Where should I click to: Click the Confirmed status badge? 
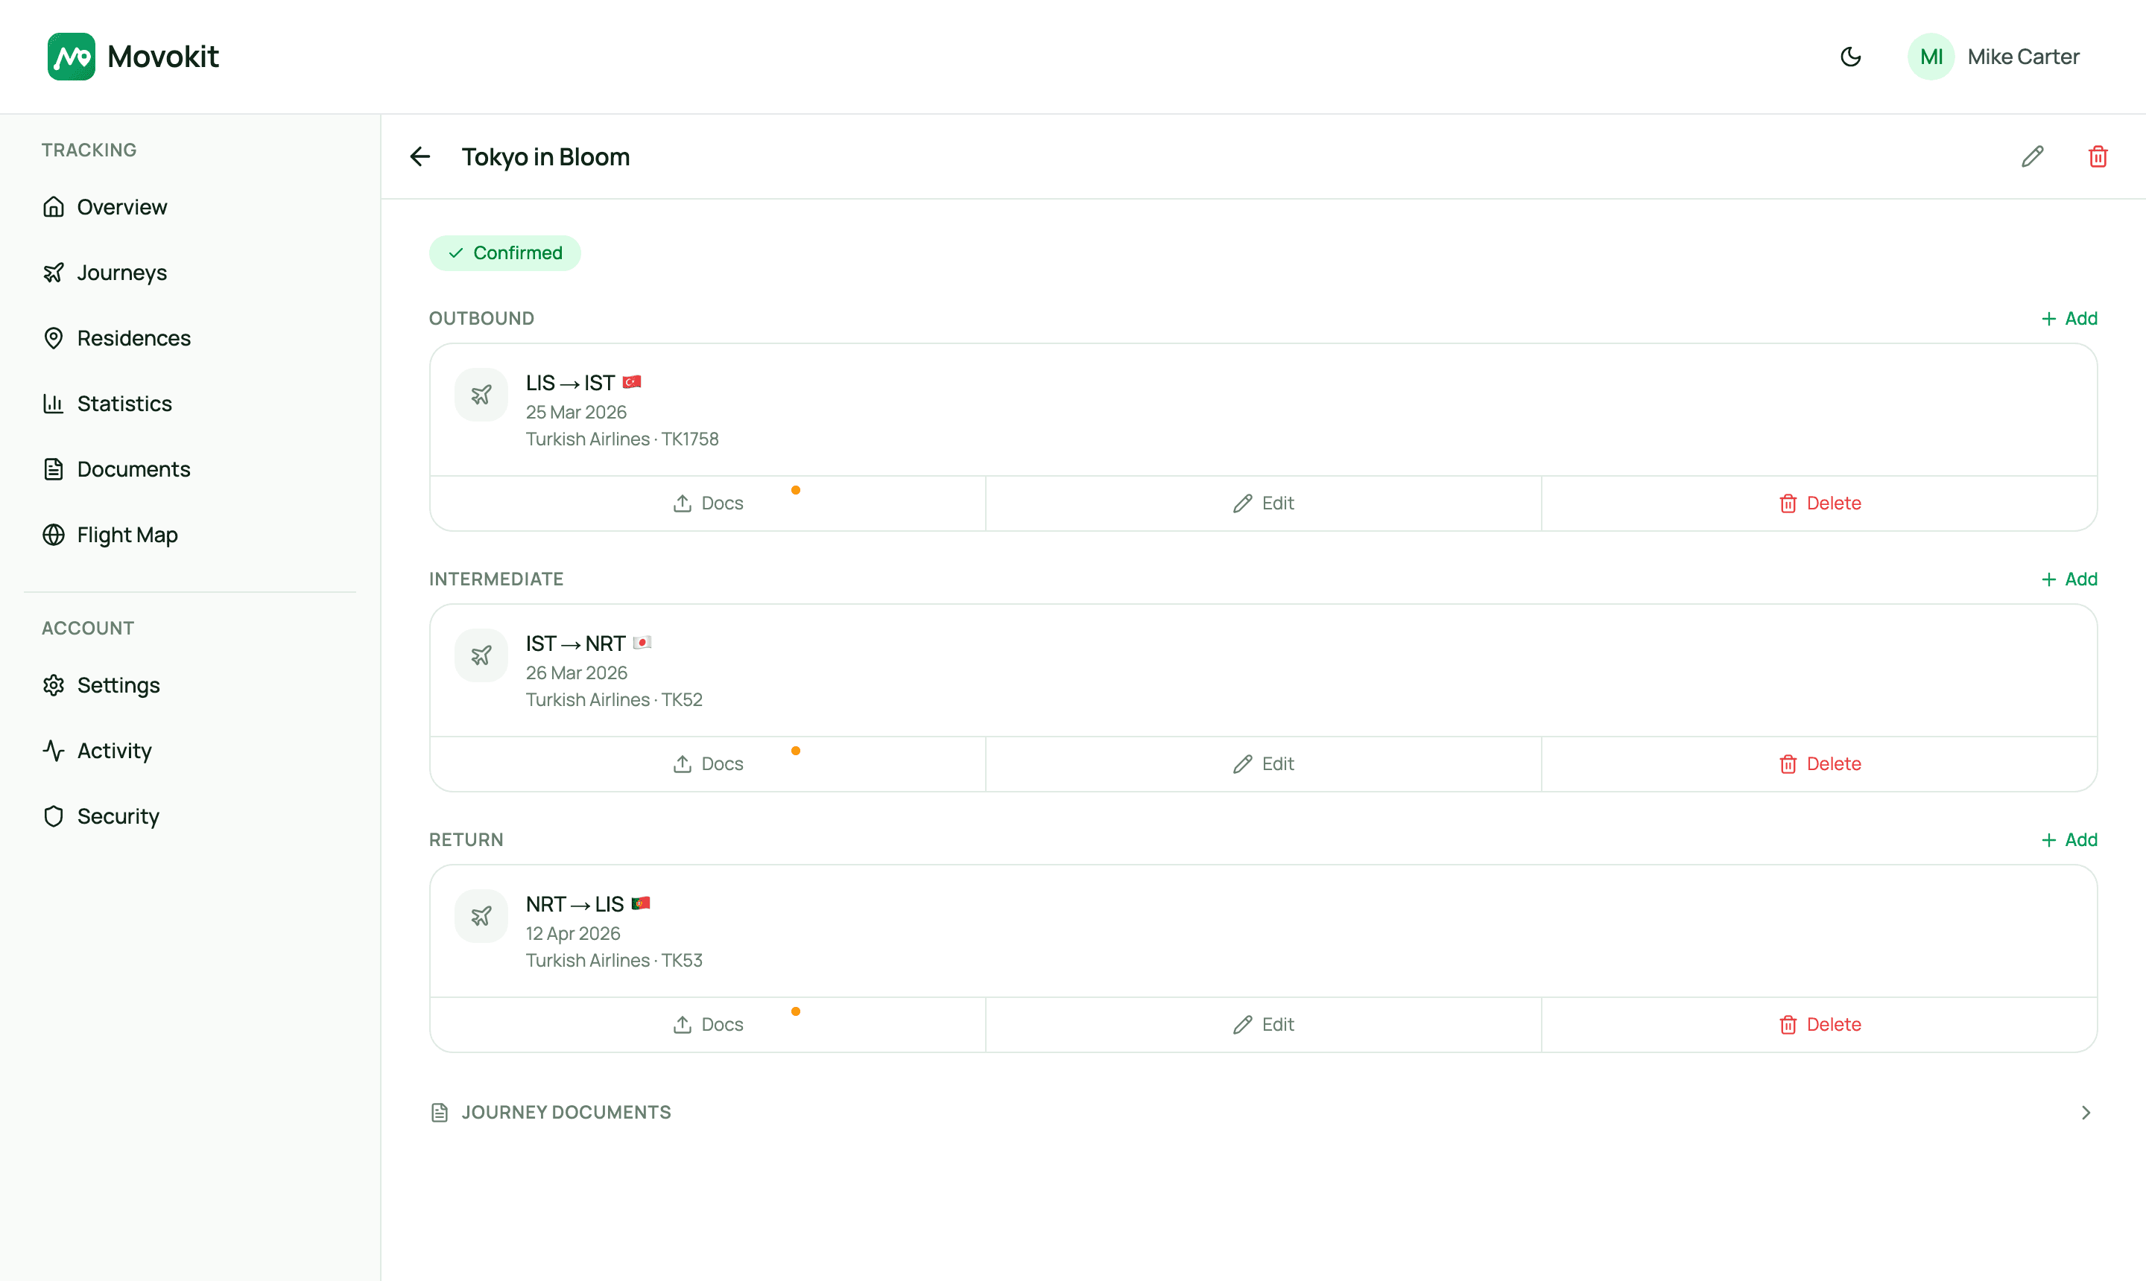505,253
